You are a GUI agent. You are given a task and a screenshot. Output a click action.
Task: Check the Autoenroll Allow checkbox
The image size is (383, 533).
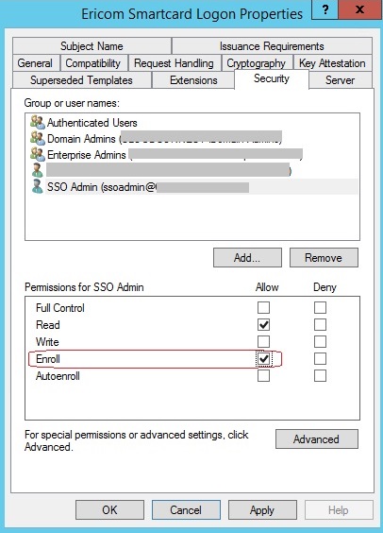coord(263,376)
